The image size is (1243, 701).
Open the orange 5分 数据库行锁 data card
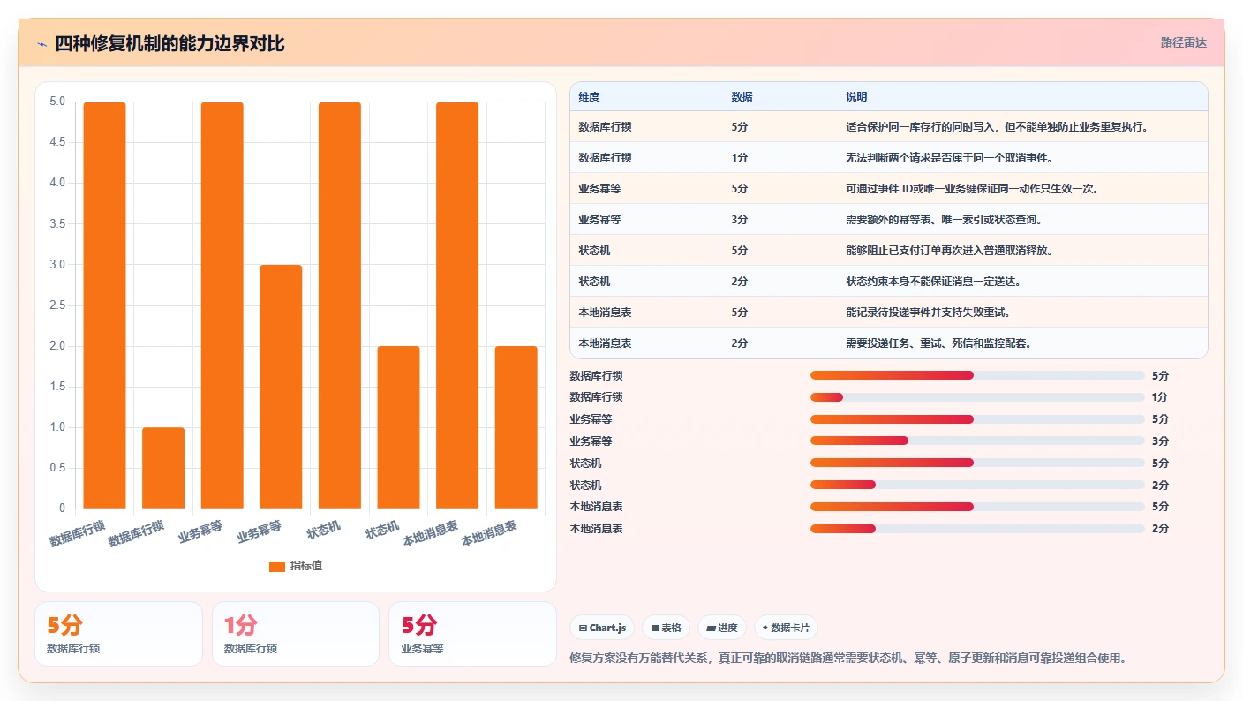[x=118, y=634]
